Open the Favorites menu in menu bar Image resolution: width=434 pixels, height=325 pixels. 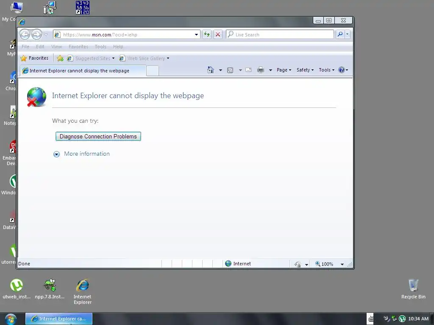pos(78,47)
